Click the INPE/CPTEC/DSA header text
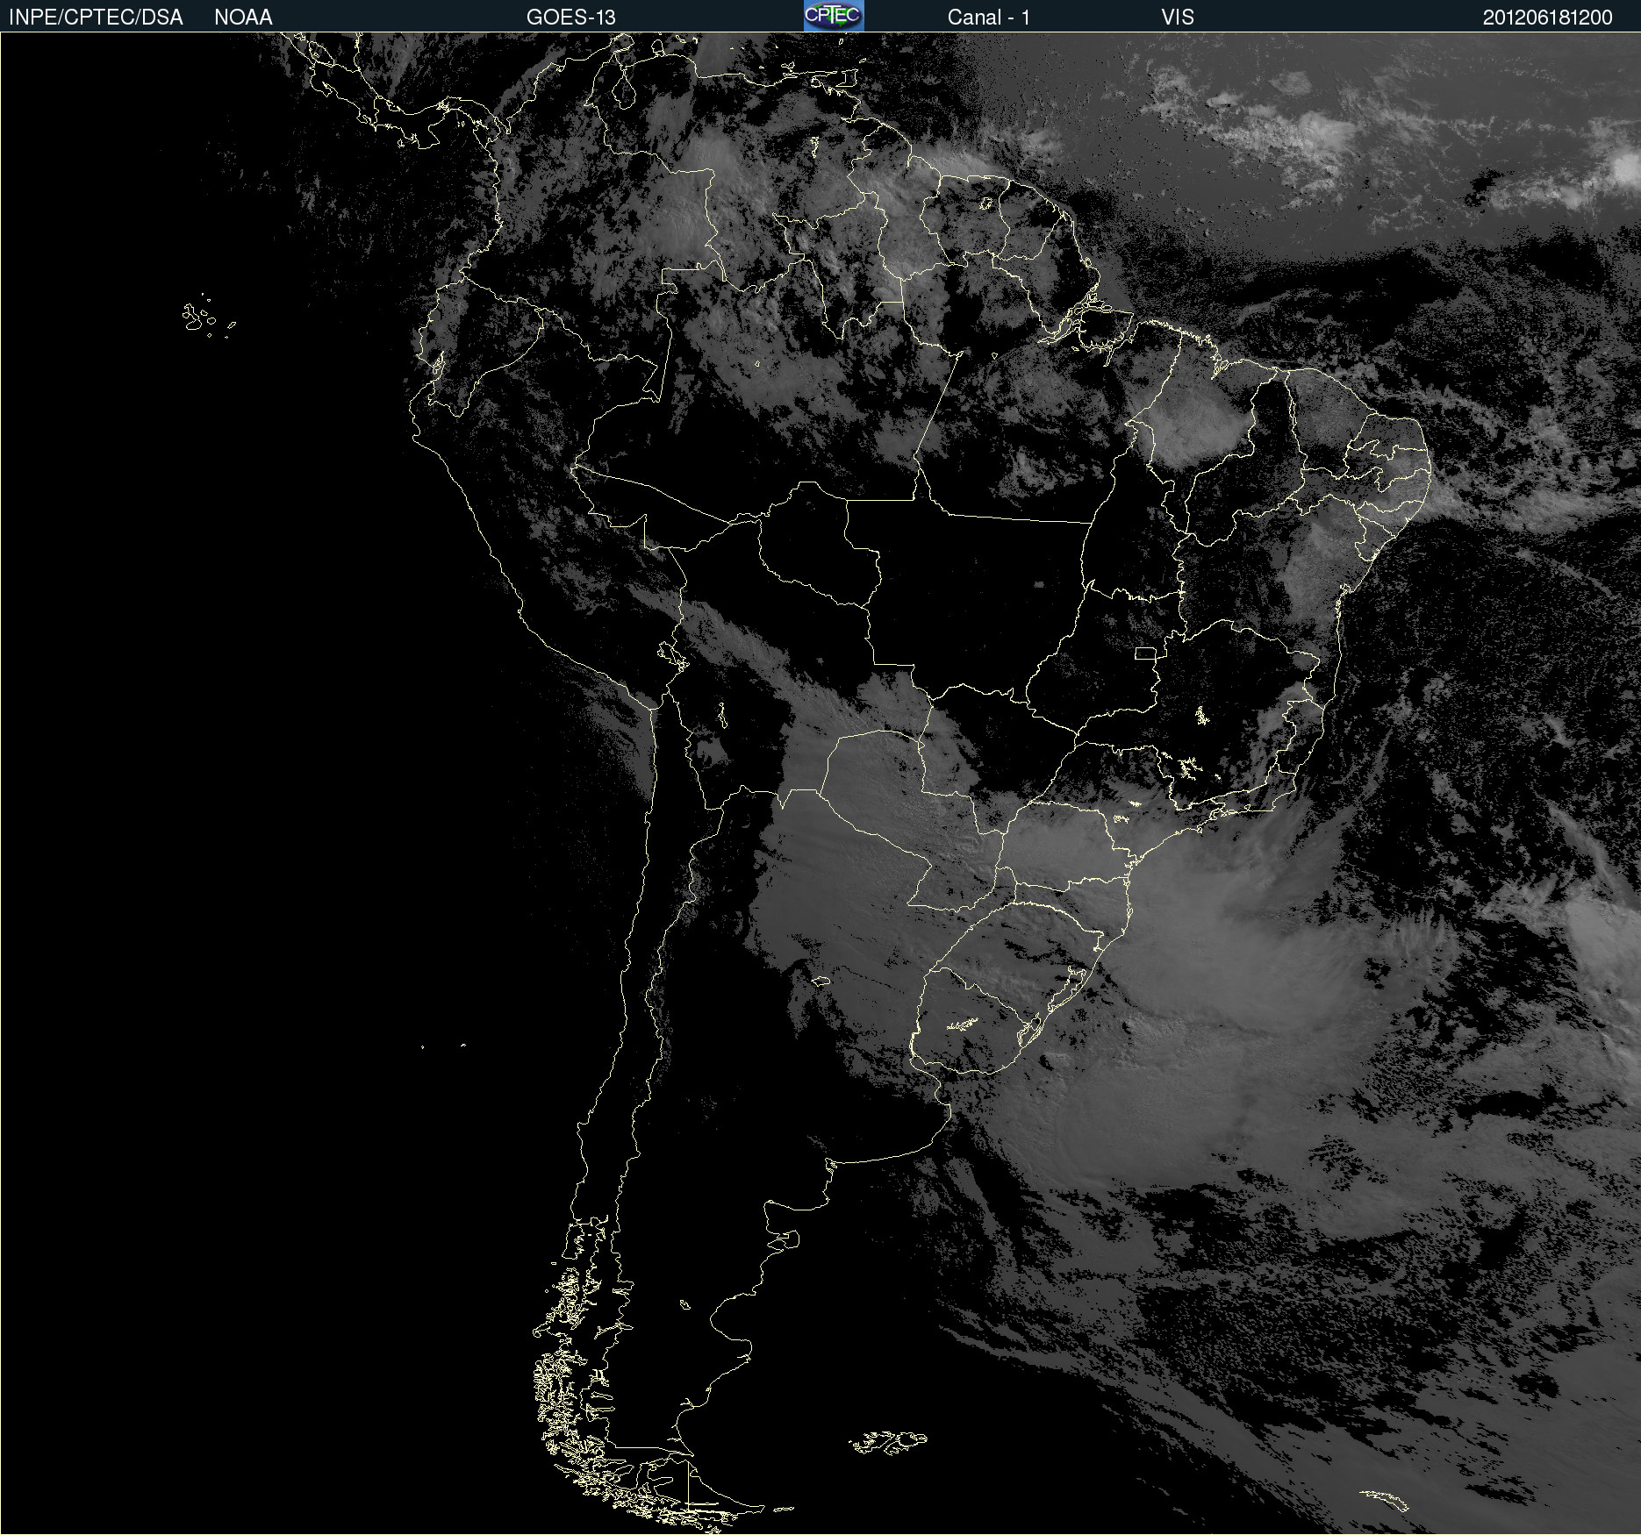1641x1535 pixels. tap(96, 18)
